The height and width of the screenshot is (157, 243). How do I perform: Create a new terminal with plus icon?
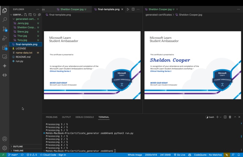coord(217,117)
